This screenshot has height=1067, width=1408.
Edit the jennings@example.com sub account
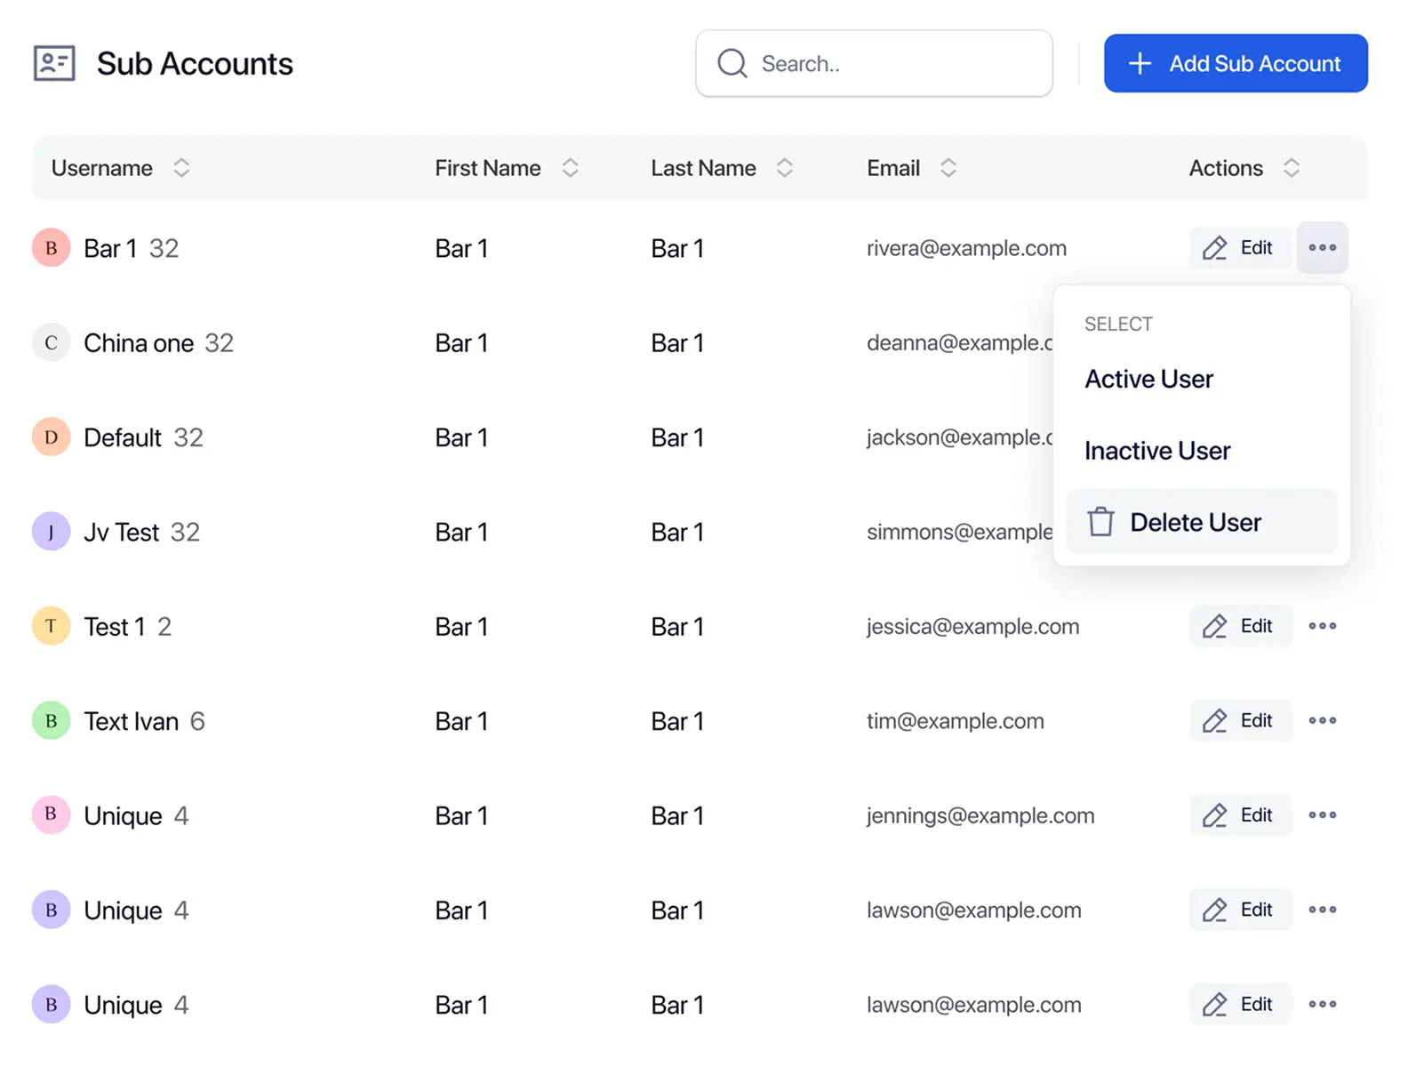1240,814
